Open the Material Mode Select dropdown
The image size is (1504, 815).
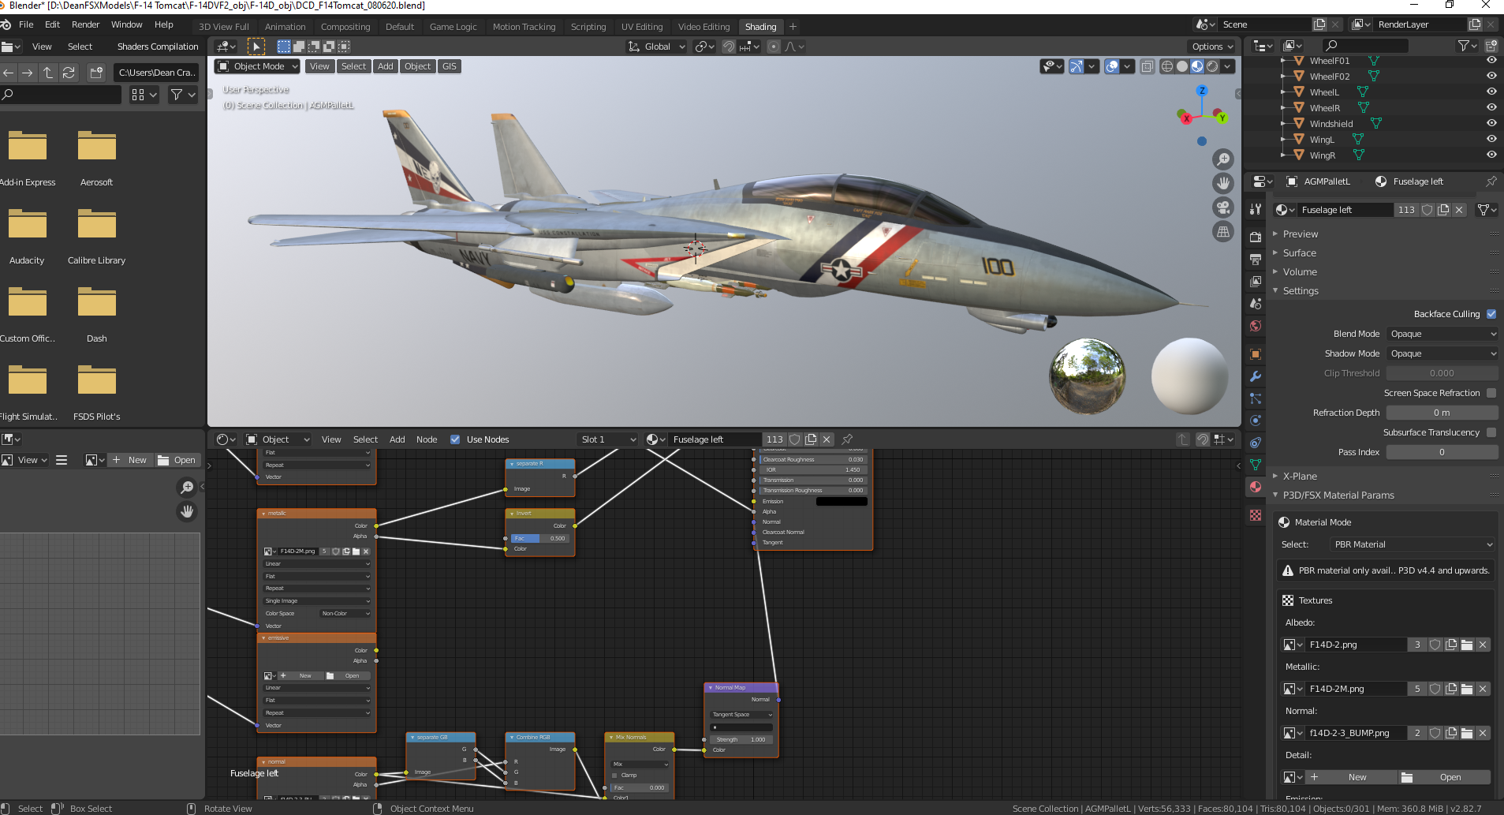pyautogui.click(x=1412, y=544)
